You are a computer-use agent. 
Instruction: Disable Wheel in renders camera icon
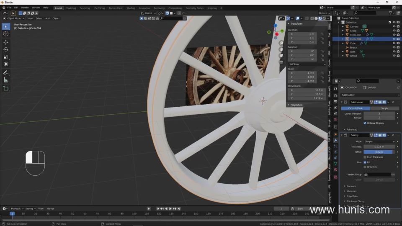(x=398, y=56)
